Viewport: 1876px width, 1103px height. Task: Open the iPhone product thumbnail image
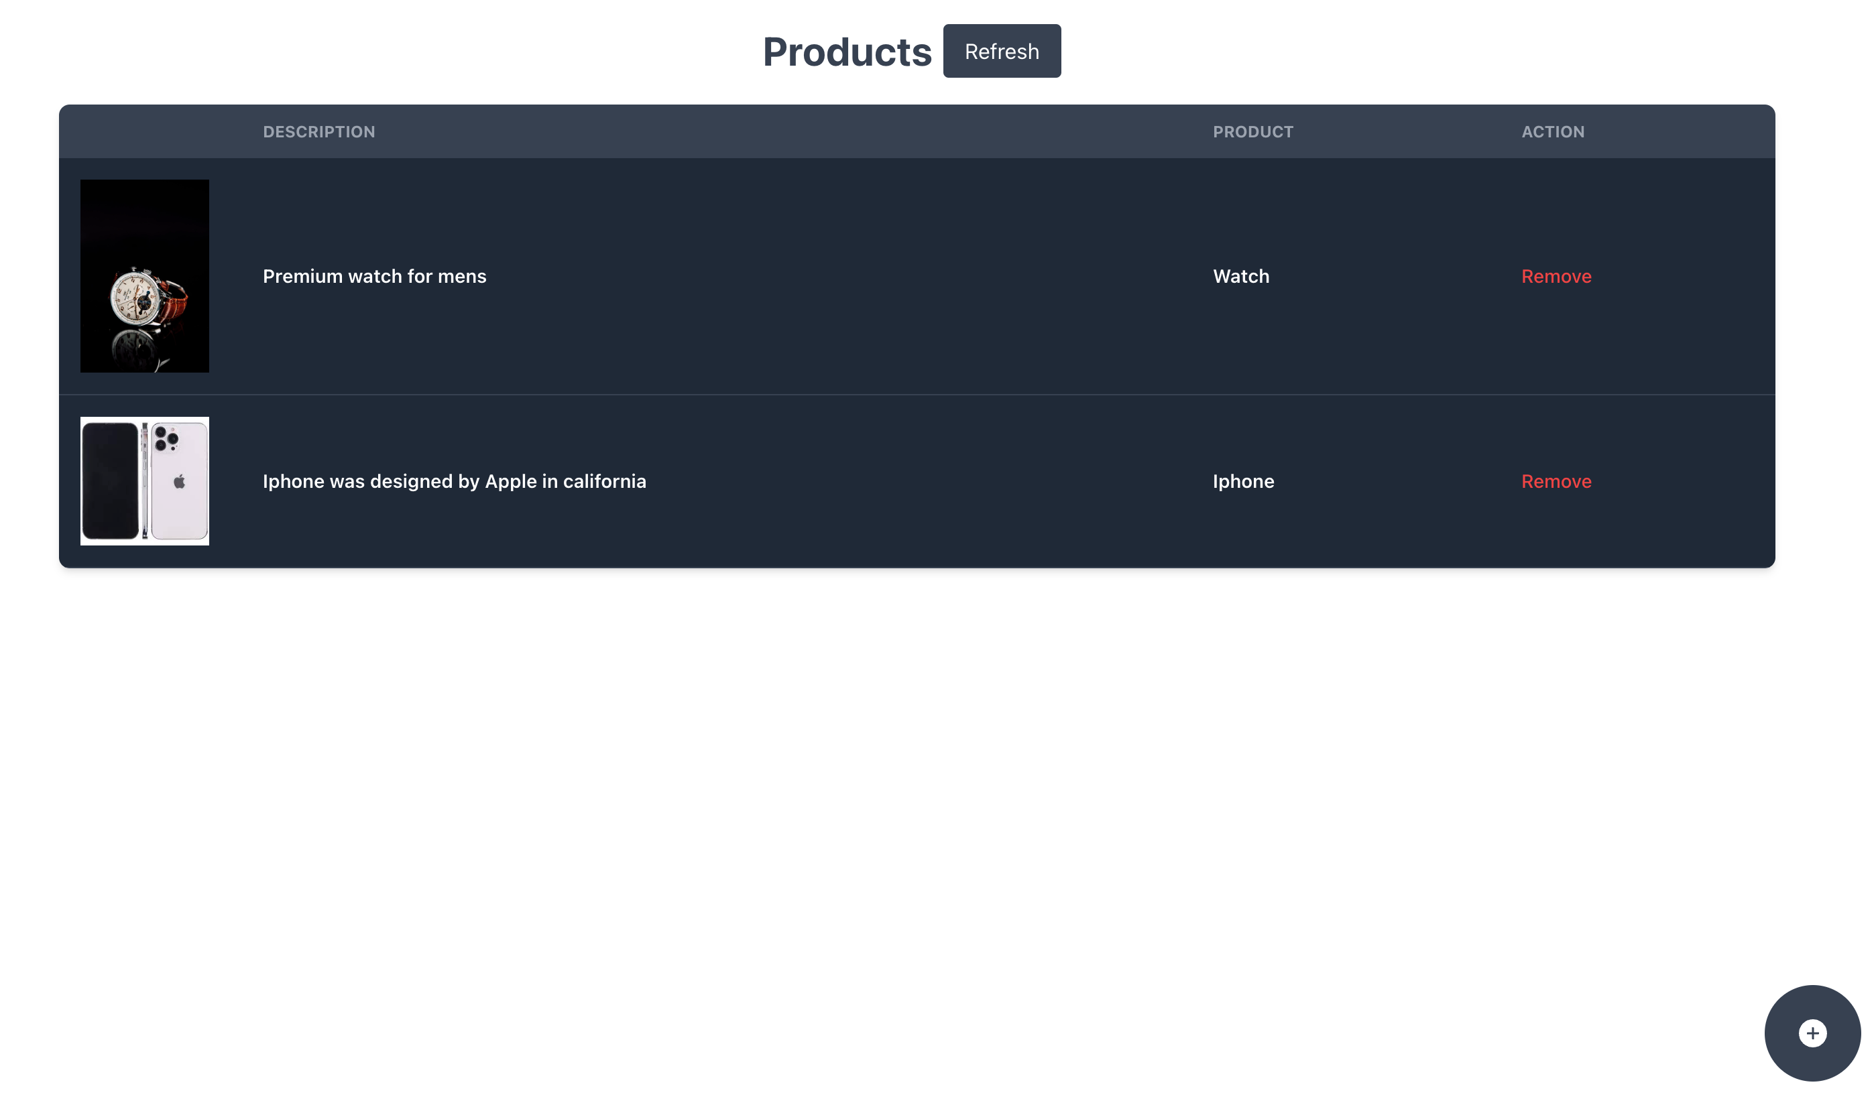(x=144, y=480)
